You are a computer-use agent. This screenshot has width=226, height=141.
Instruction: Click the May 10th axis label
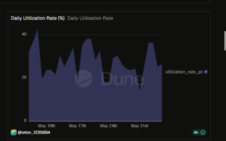click(x=47, y=126)
